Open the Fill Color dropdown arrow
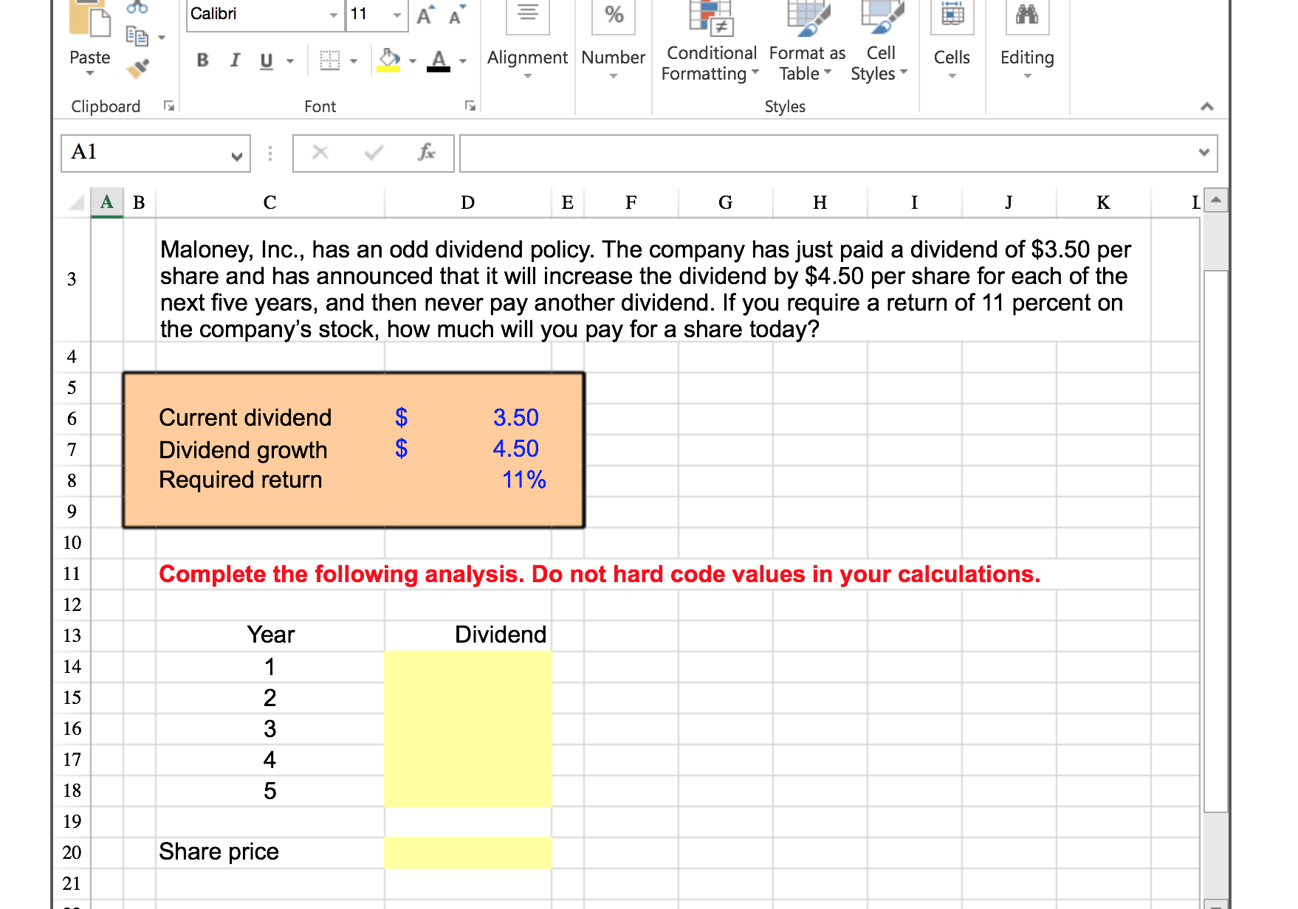The image size is (1298, 909). 413,61
